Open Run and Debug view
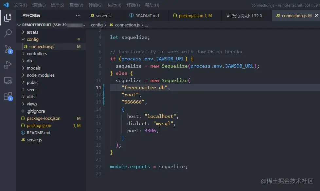This screenshot has height=191, width=320. pyautogui.click(x=8, y=65)
